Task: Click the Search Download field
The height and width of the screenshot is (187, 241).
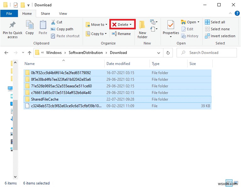Action: 206,53
